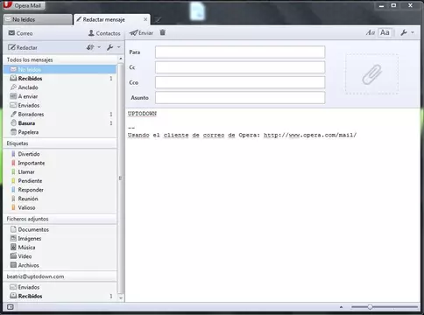The height and width of the screenshot is (315, 424).
Task: Select the No leídos folder in sidebar
Action: point(60,69)
